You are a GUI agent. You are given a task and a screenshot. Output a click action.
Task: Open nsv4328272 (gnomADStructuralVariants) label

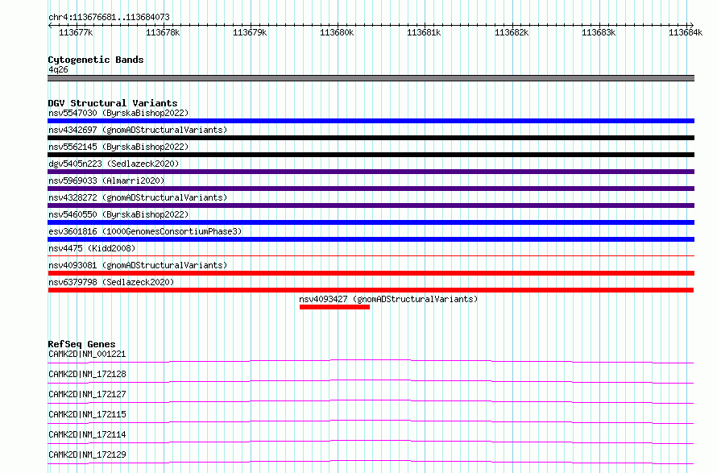tap(138, 197)
